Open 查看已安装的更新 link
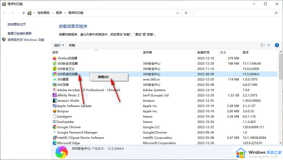Screen dimensions: 283x160 19,34
